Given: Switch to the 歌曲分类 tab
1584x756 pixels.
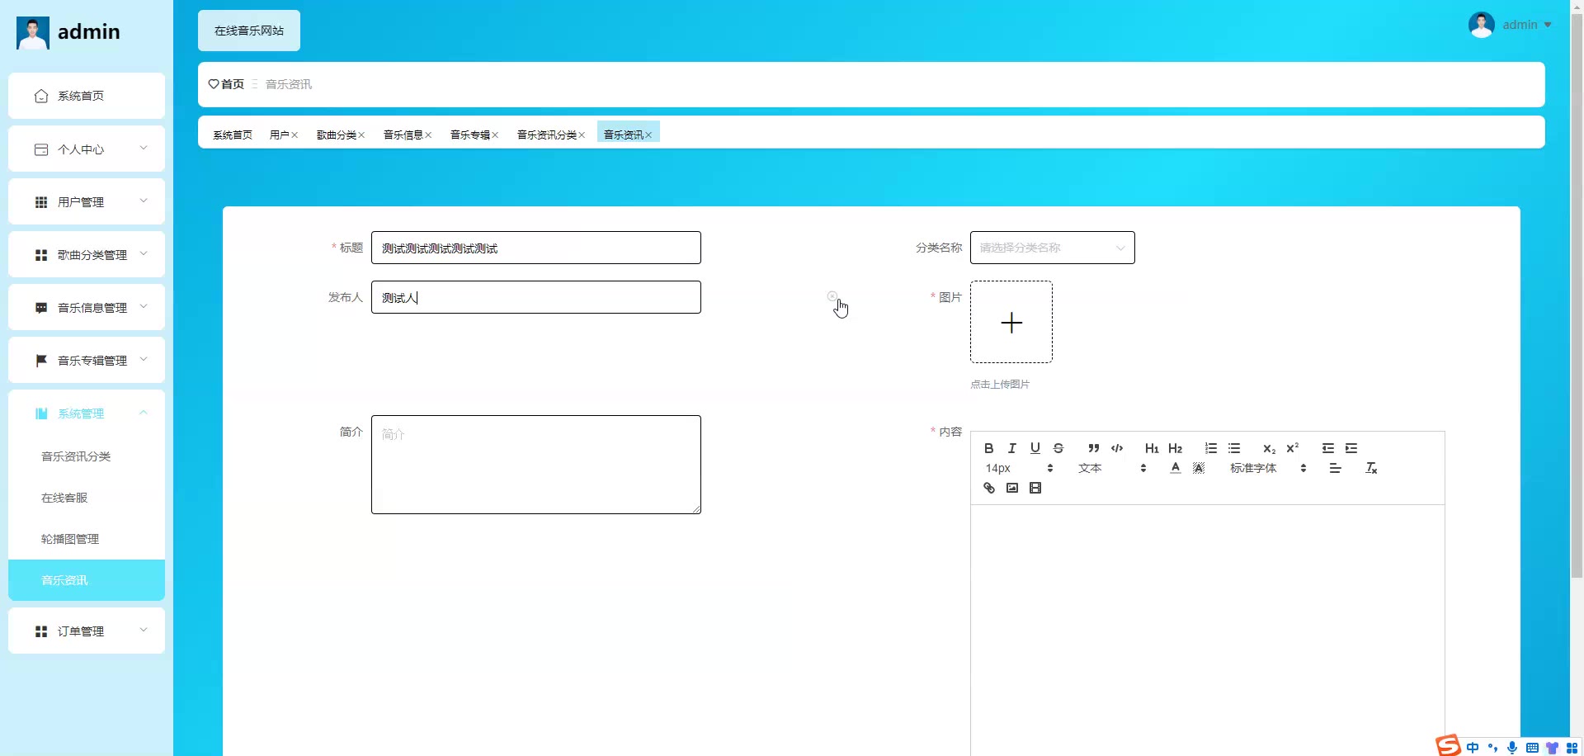Looking at the screenshot, I should point(337,135).
